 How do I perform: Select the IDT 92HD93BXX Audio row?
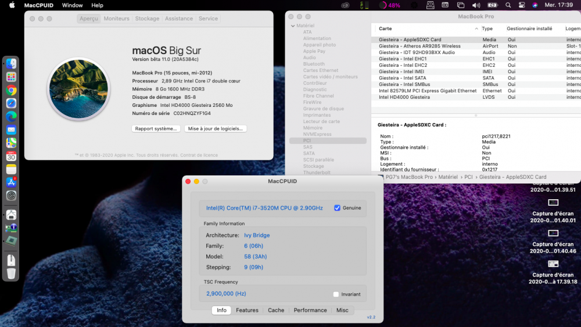pyautogui.click(x=476, y=52)
